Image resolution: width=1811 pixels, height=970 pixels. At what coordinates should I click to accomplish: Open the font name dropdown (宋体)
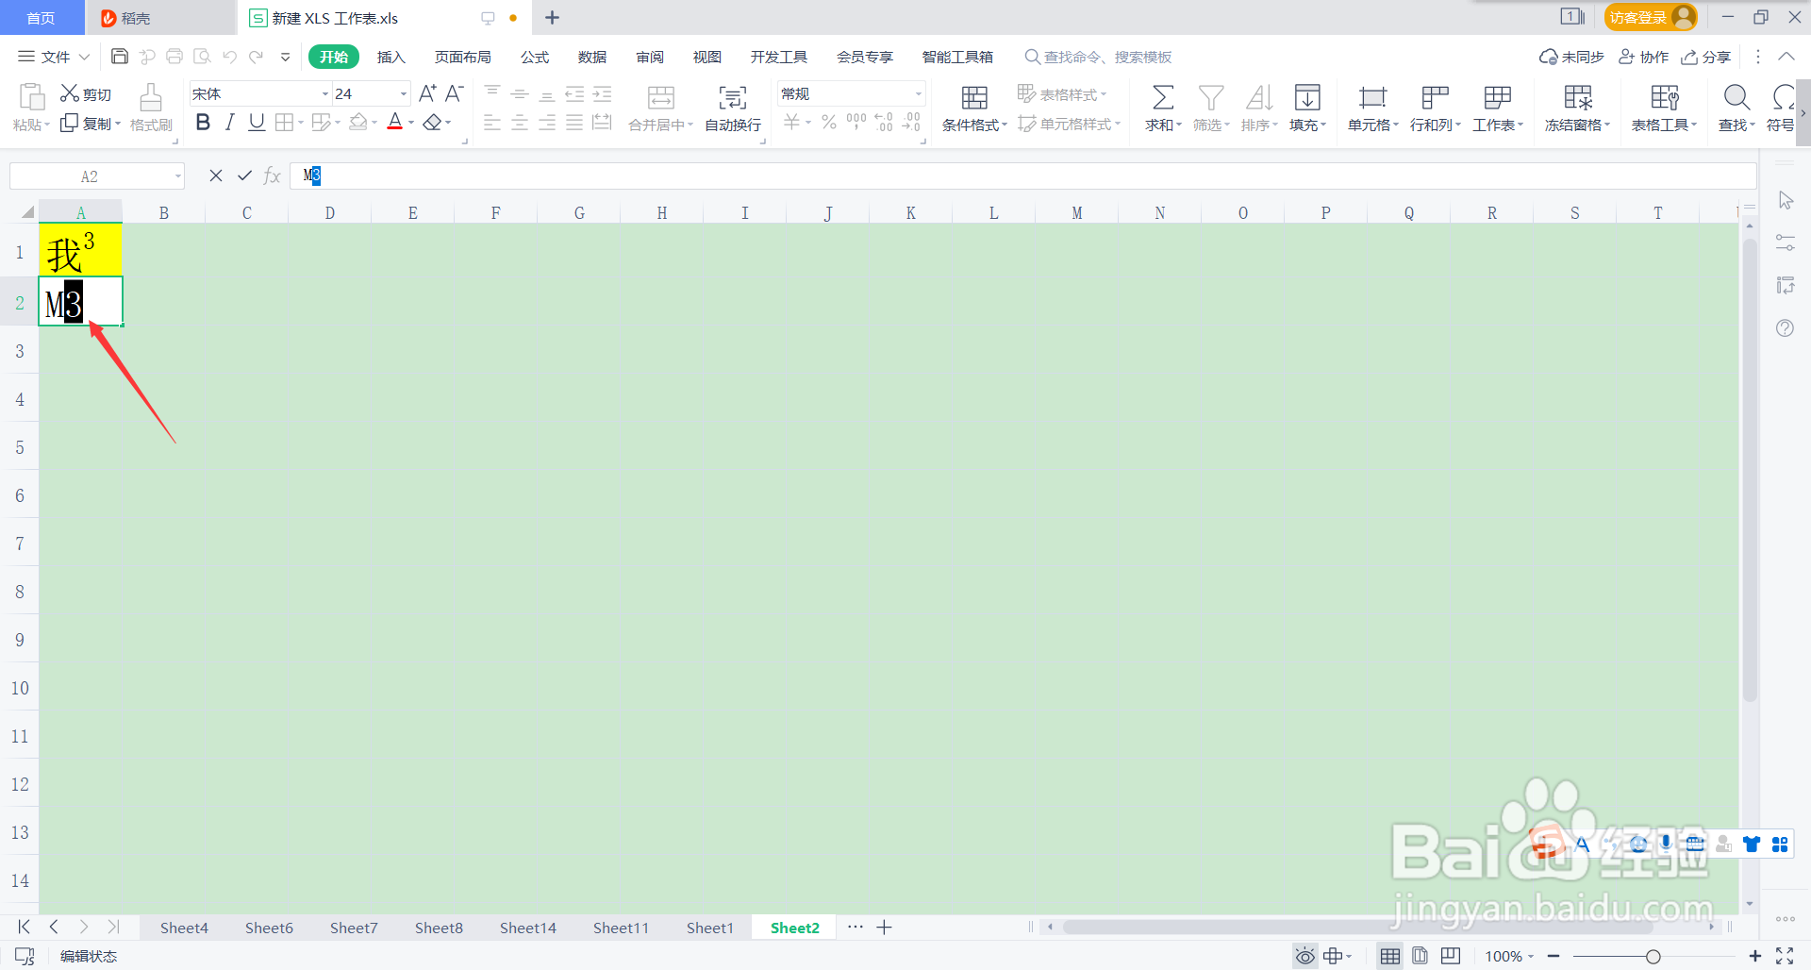click(x=324, y=93)
